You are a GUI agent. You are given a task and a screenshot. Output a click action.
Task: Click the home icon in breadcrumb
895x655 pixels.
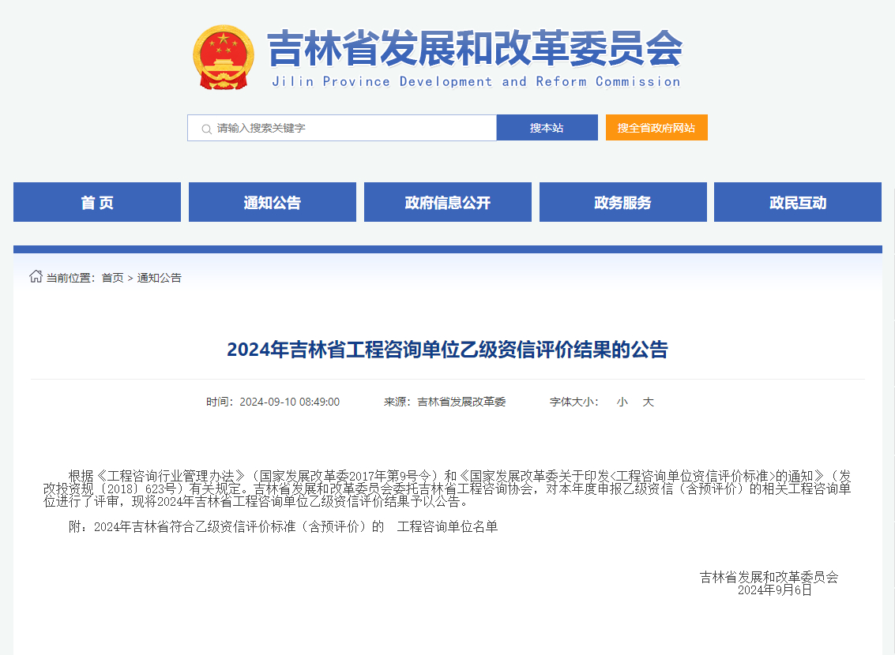tap(36, 277)
